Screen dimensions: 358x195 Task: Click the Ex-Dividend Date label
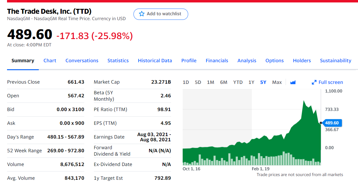pyautogui.click(x=113, y=164)
